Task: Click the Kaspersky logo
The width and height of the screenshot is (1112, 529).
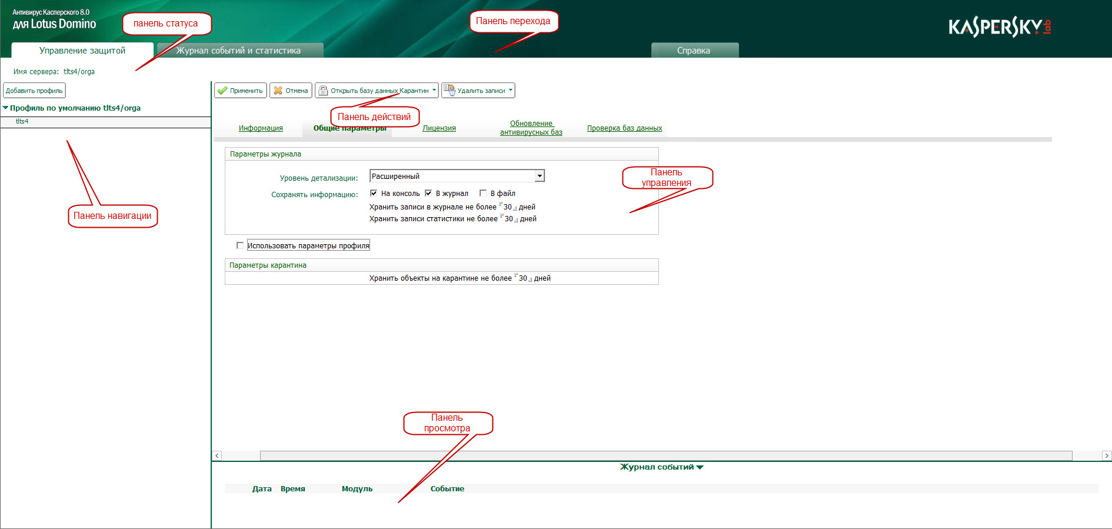Action: tap(1000, 27)
